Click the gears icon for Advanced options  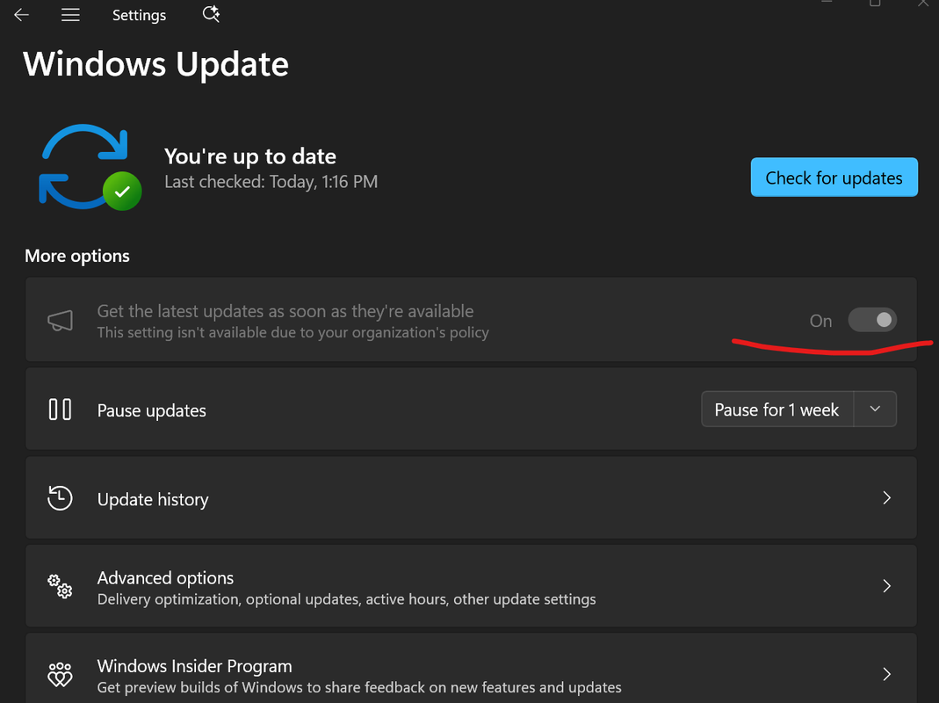[x=60, y=586]
